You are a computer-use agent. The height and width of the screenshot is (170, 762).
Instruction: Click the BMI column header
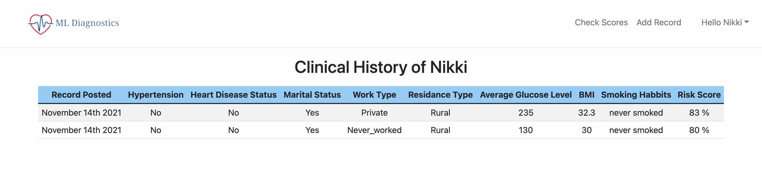tap(587, 95)
